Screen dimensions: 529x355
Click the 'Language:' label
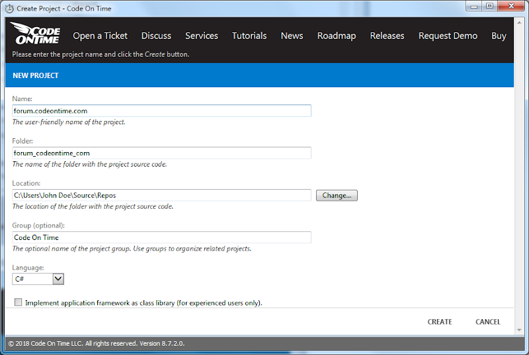28,268
